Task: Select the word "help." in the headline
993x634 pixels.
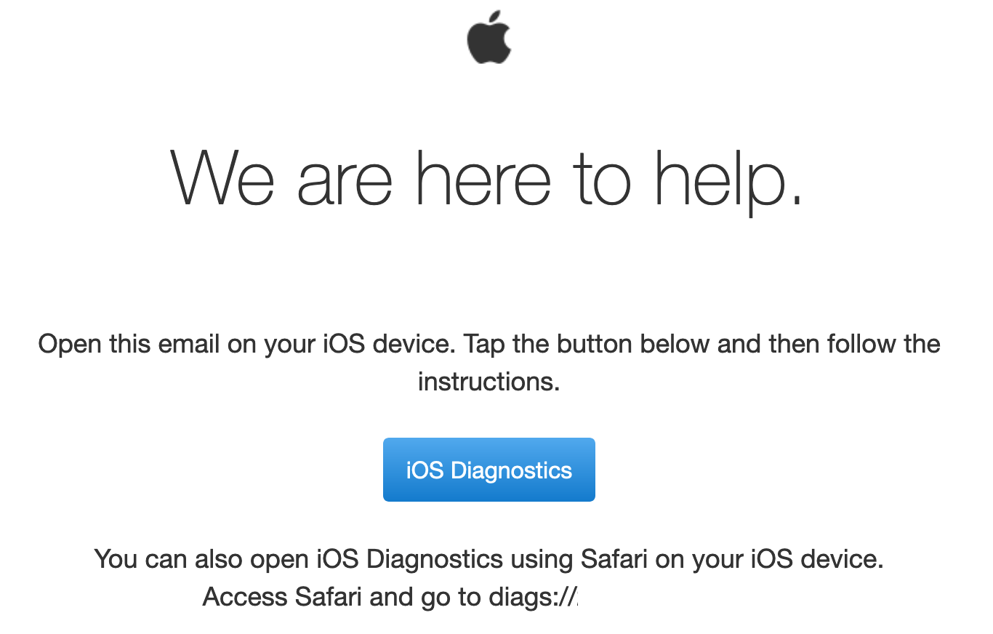Action: (728, 182)
